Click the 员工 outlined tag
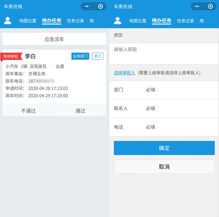 pos(98,56)
